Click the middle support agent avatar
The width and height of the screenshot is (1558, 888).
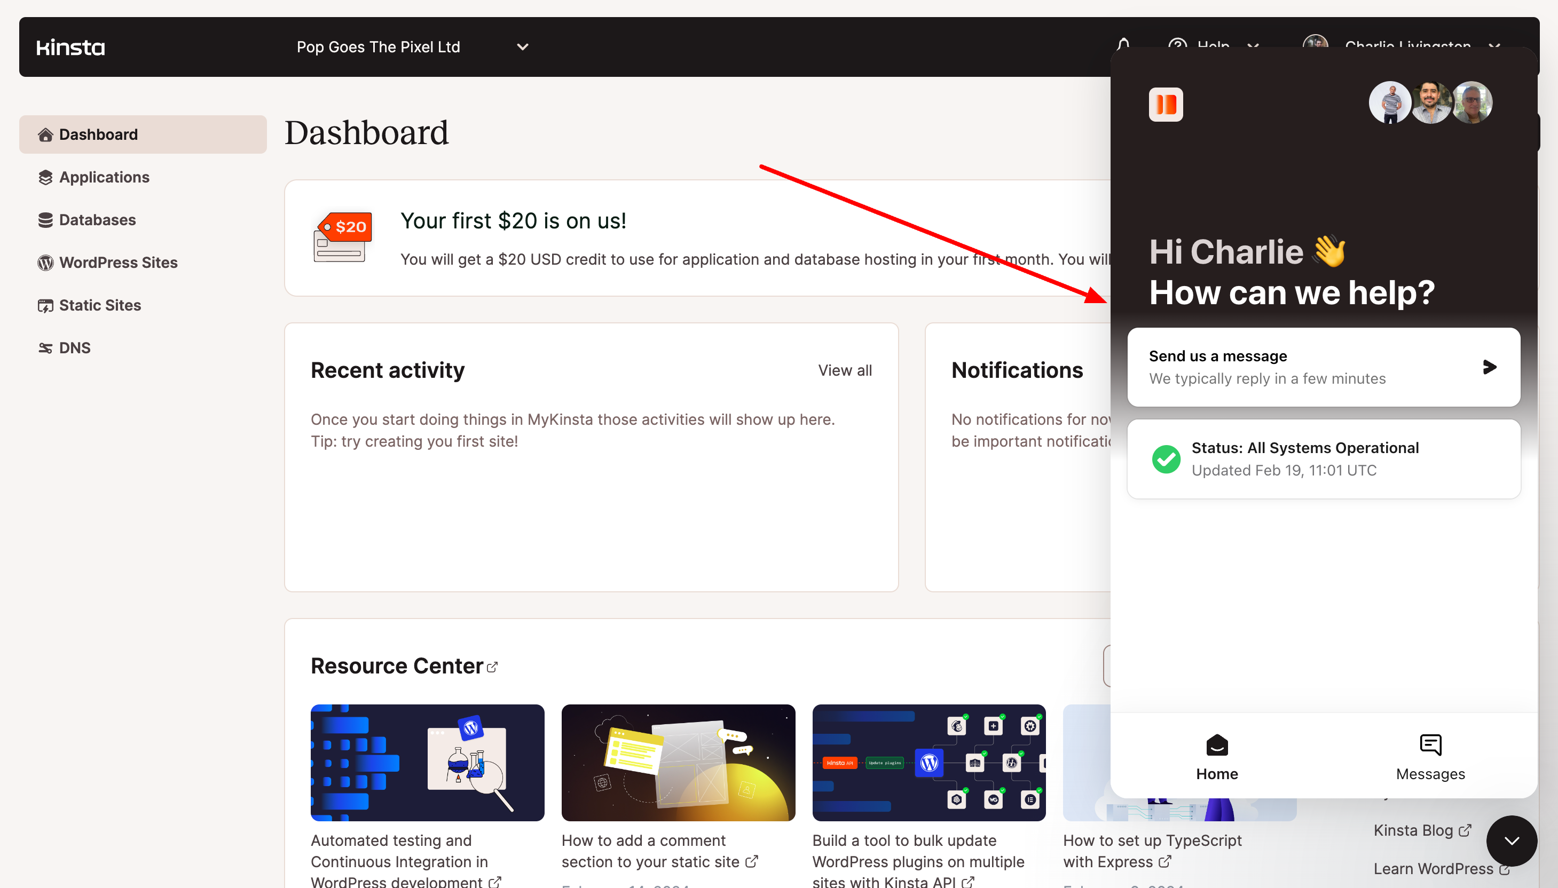pos(1430,102)
